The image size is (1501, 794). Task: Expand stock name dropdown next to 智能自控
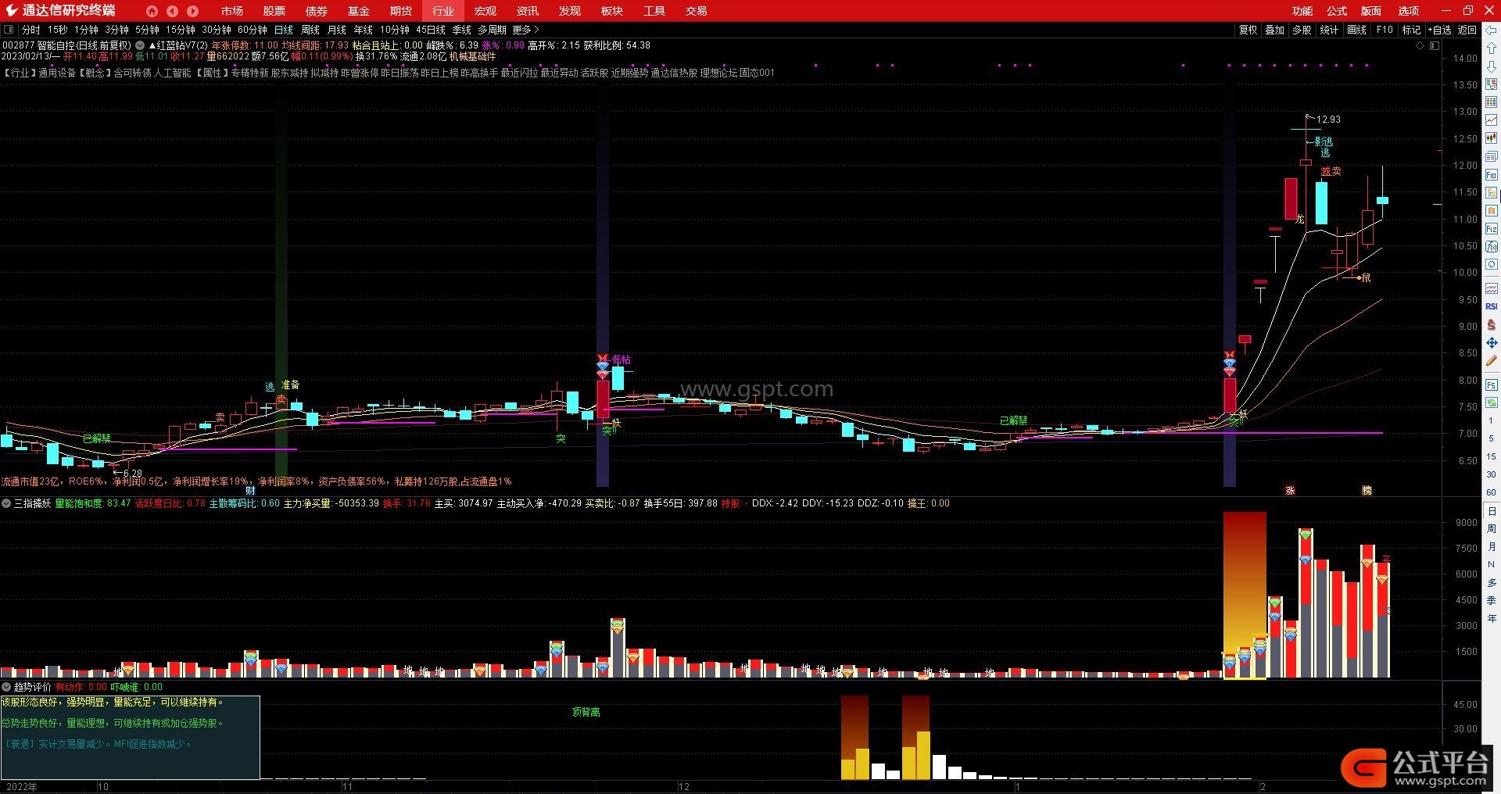click(x=140, y=45)
